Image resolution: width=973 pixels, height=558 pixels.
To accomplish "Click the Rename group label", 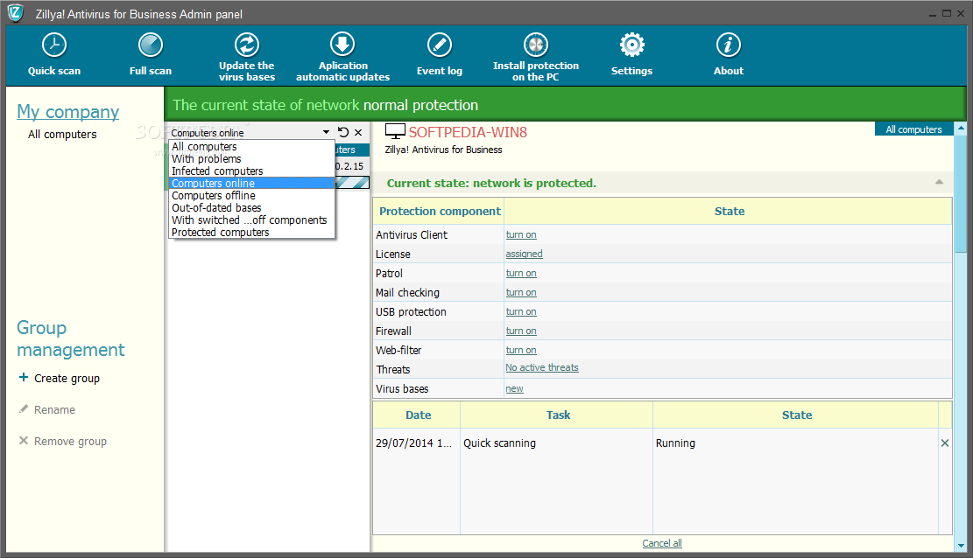I will point(54,410).
